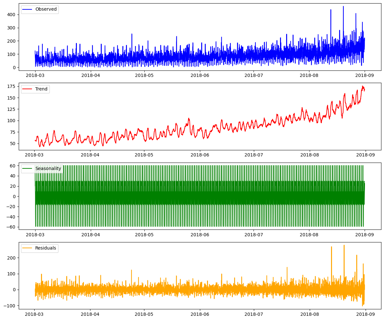This screenshot has width=384, height=320.
Task: Click the 2018-06 x-axis label under Observed plot
Action: (200, 75)
